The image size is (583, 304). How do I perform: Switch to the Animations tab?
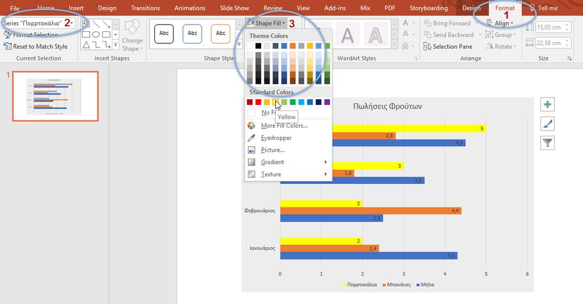coord(190,8)
